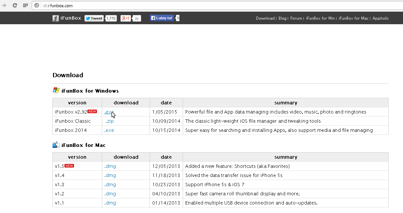Image resolution: width=403 pixels, height=213 pixels.
Task: Click the 01/14/2013 date cell
Action: pyautogui.click(x=166, y=203)
